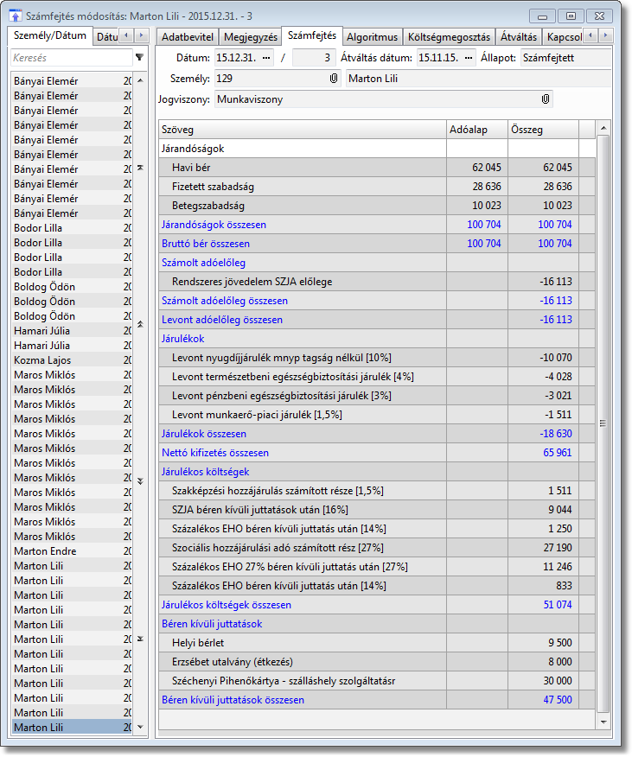This screenshot has height=757, width=632.
Task: Click the Járandóságok összesen row
Action: click(x=377, y=225)
